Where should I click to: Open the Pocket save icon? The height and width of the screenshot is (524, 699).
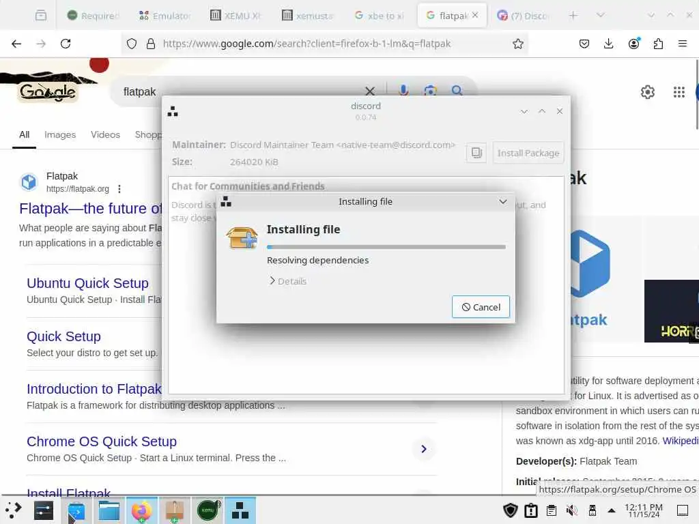coord(584,44)
